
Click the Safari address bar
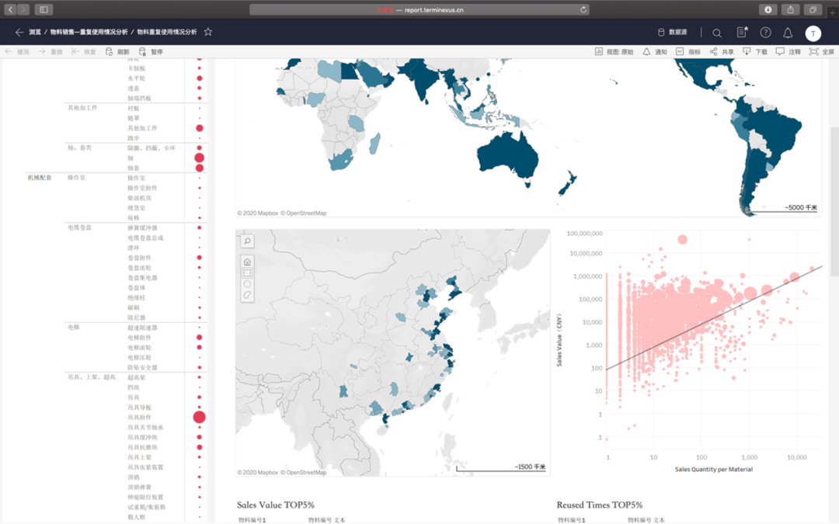pos(419,9)
